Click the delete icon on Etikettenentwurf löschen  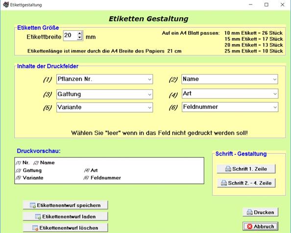(35, 228)
